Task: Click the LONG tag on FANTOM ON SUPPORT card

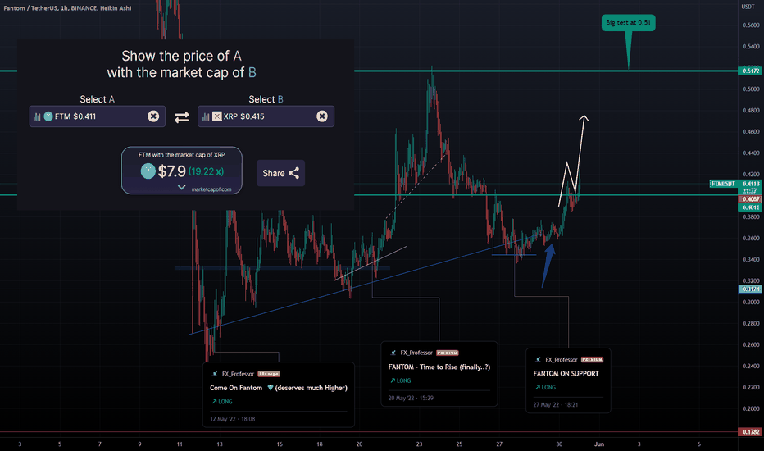Action: [x=545, y=388]
